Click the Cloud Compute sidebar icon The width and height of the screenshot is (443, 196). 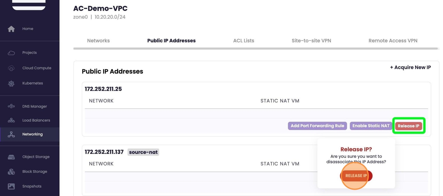11,68
